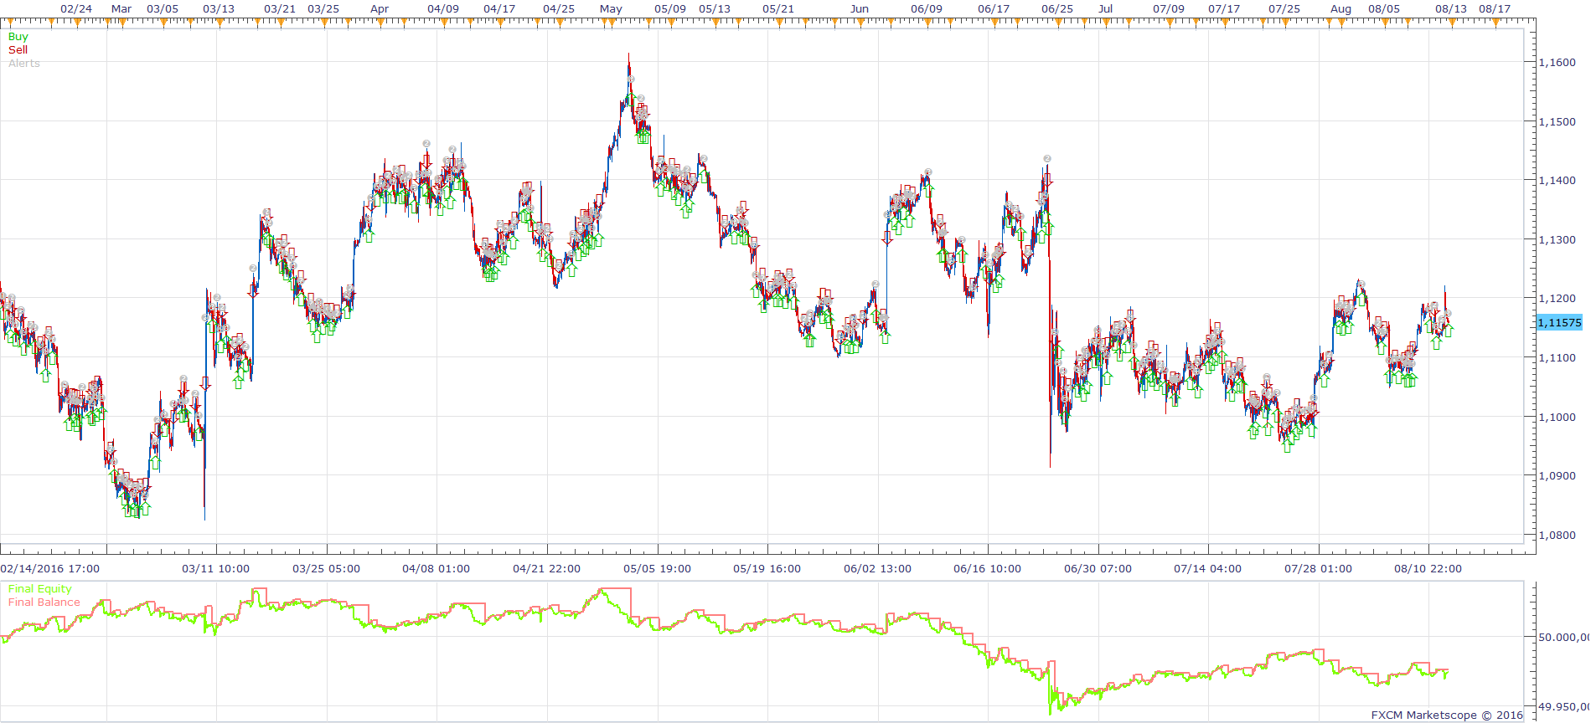
Task: Click the Apr month label on top axis
Action: [x=380, y=9]
